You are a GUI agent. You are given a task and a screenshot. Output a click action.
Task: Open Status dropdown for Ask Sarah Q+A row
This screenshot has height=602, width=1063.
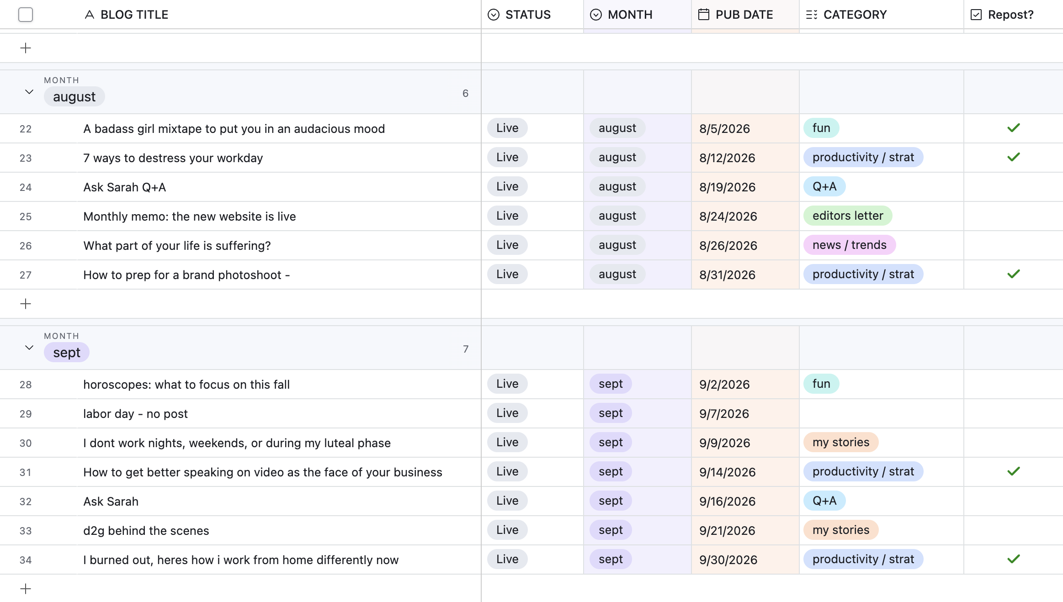click(x=507, y=186)
